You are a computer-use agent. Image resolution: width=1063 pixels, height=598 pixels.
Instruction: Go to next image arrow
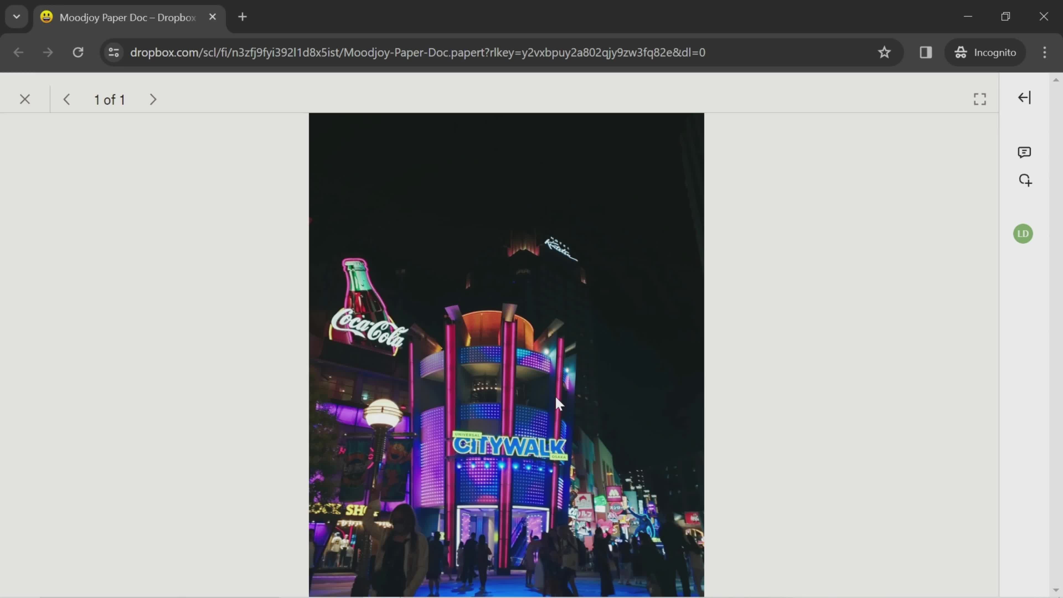point(153,99)
